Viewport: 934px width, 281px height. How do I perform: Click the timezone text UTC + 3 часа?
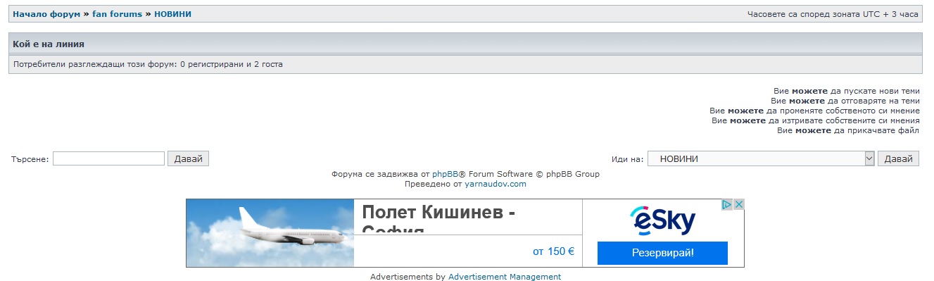[833, 14]
